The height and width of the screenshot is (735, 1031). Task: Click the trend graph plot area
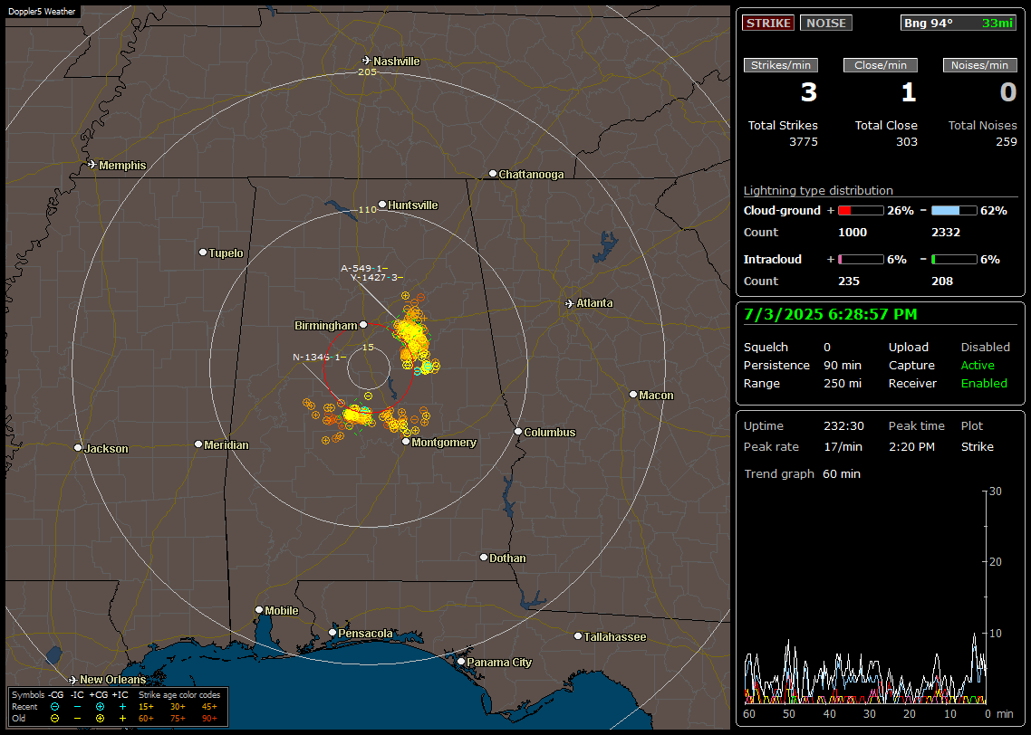click(x=865, y=597)
